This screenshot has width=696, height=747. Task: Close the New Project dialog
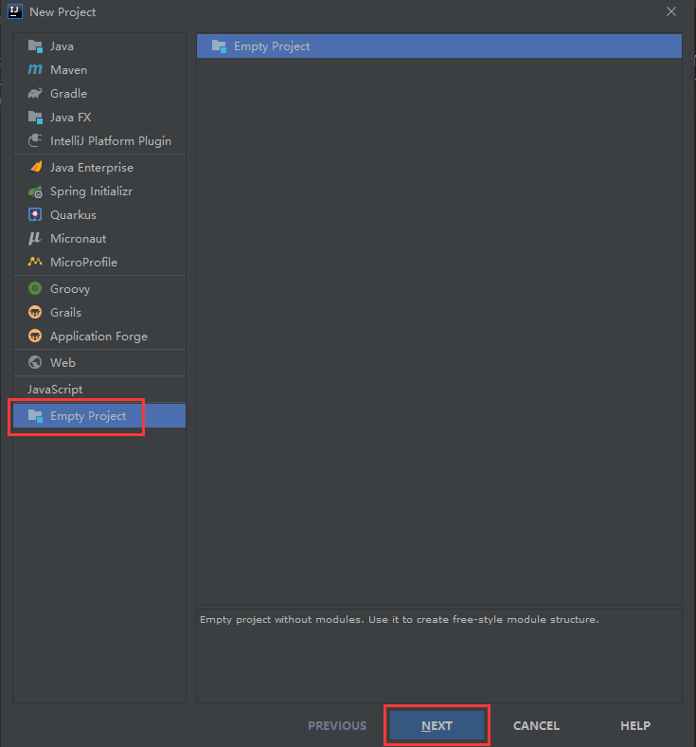671,11
